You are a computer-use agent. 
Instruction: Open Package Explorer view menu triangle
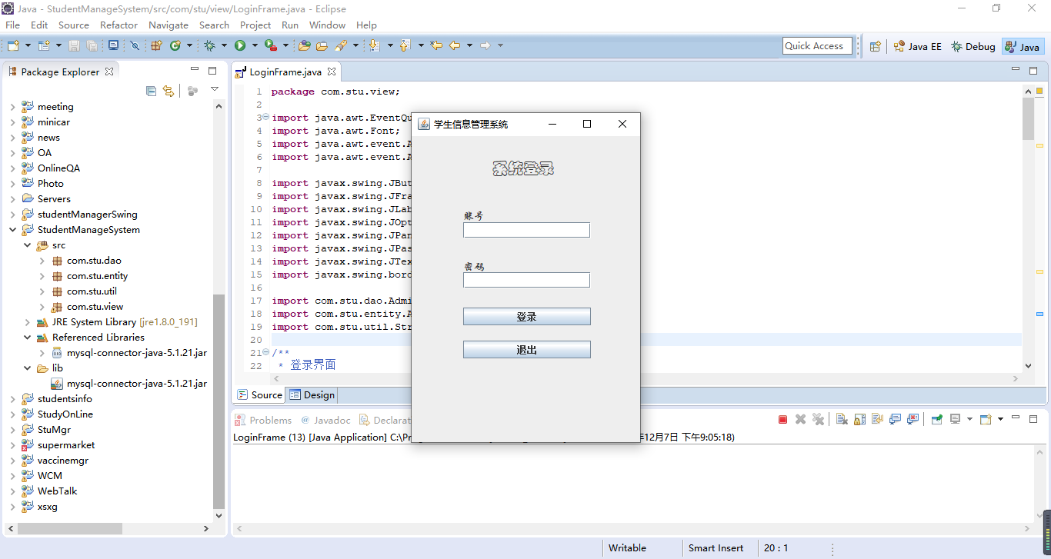(215, 90)
